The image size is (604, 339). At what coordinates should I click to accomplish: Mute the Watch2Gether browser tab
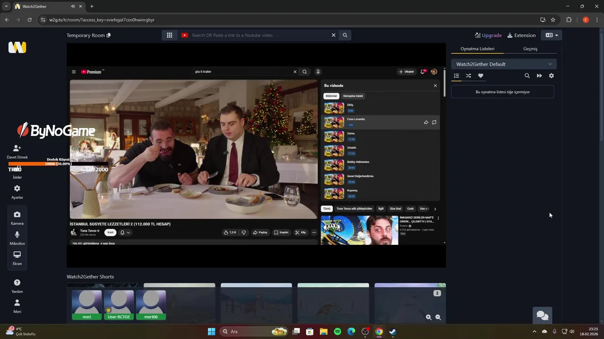(x=73, y=6)
